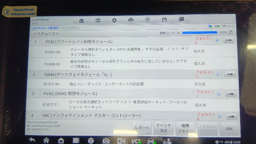Open recent apps square icon
The height and width of the screenshot is (144, 256).
(76, 140)
